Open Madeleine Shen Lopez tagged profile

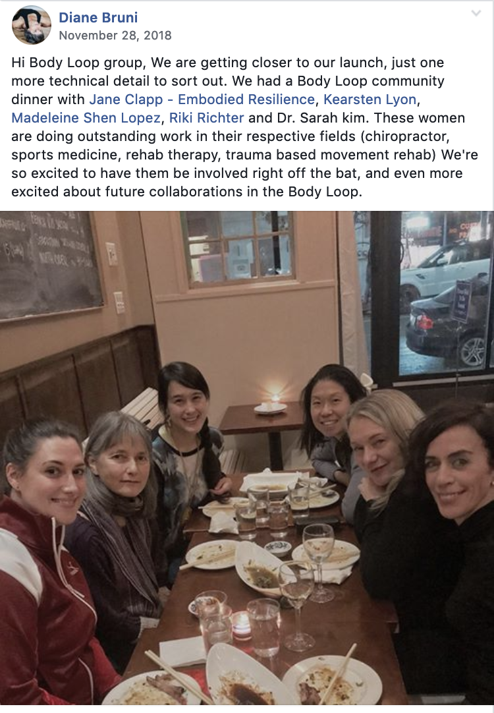coord(86,118)
